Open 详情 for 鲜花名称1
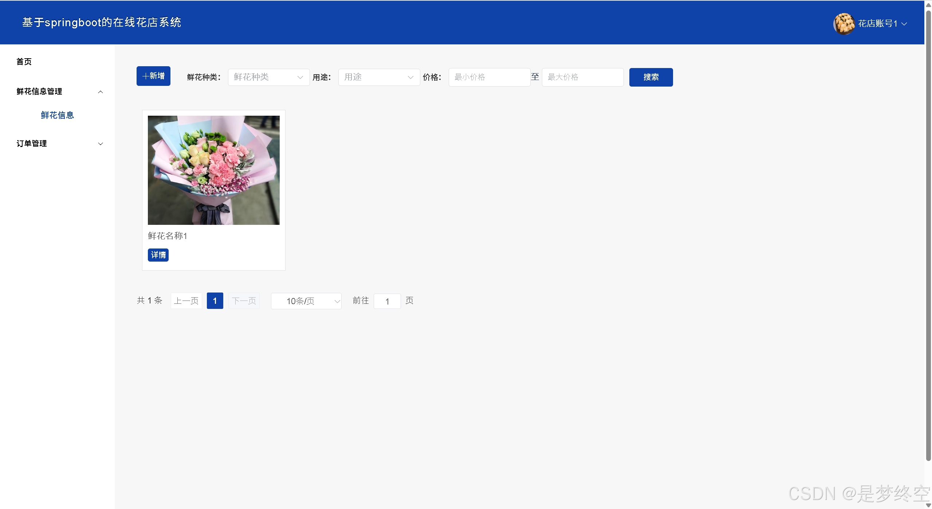This screenshot has width=932, height=509. pyautogui.click(x=158, y=255)
